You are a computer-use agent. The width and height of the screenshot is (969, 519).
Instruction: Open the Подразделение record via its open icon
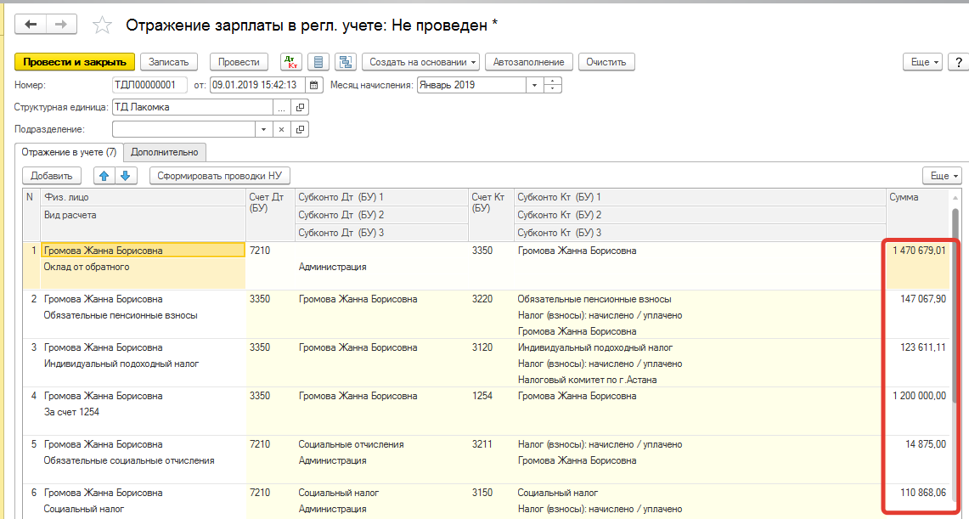pos(301,129)
